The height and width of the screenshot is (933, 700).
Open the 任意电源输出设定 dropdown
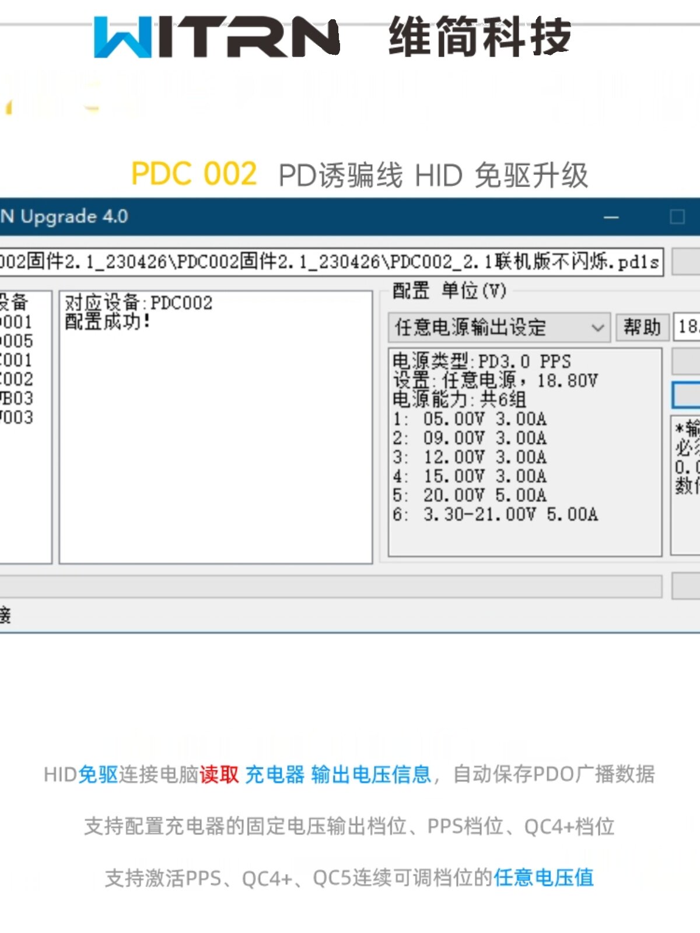(499, 327)
